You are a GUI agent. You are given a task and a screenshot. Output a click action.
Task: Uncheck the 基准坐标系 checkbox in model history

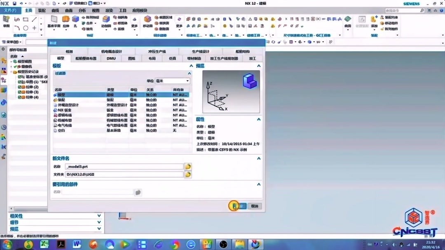pos(20,77)
